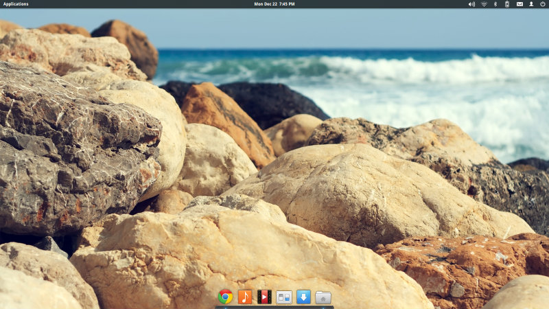Launch the Videos player from the dock
The image size is (549, 309).
click(264, 297)
